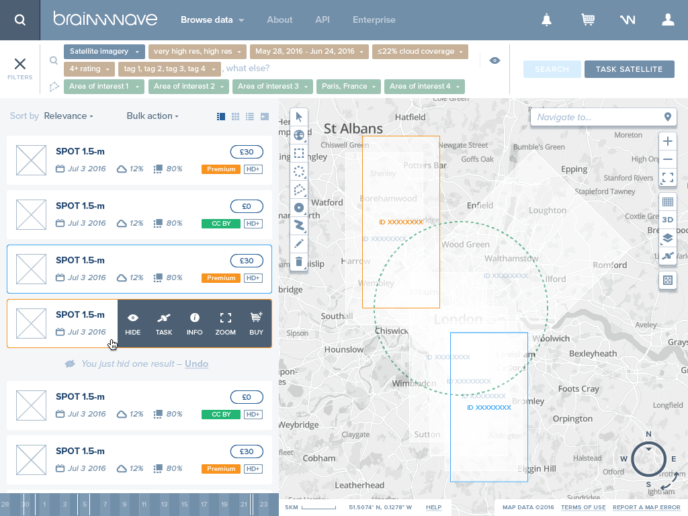688x516 pixels.
Task: Open notifications bell
Action: [546, 19]
